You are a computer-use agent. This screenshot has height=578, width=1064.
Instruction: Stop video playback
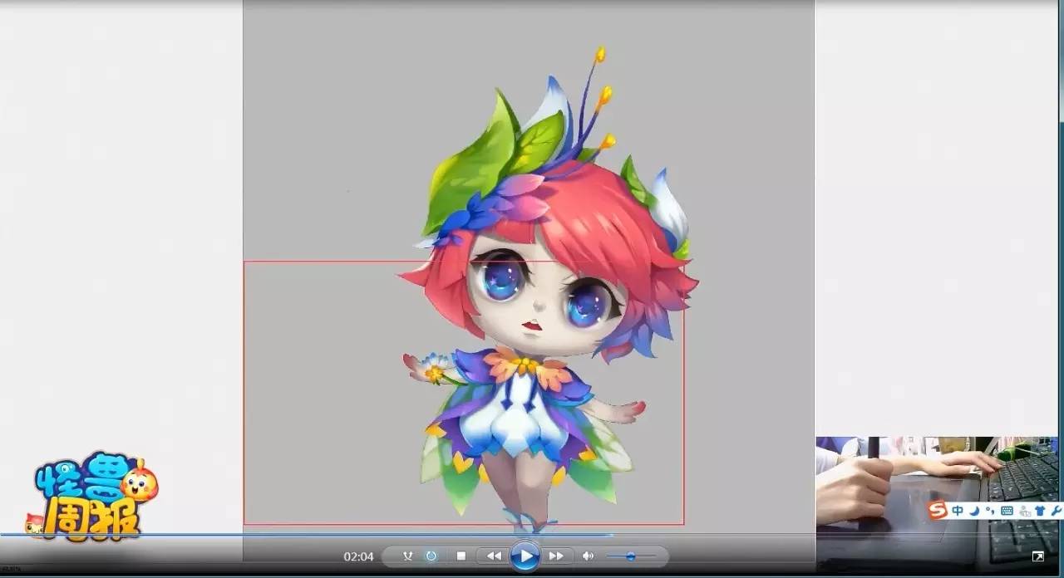click(461, 556)
